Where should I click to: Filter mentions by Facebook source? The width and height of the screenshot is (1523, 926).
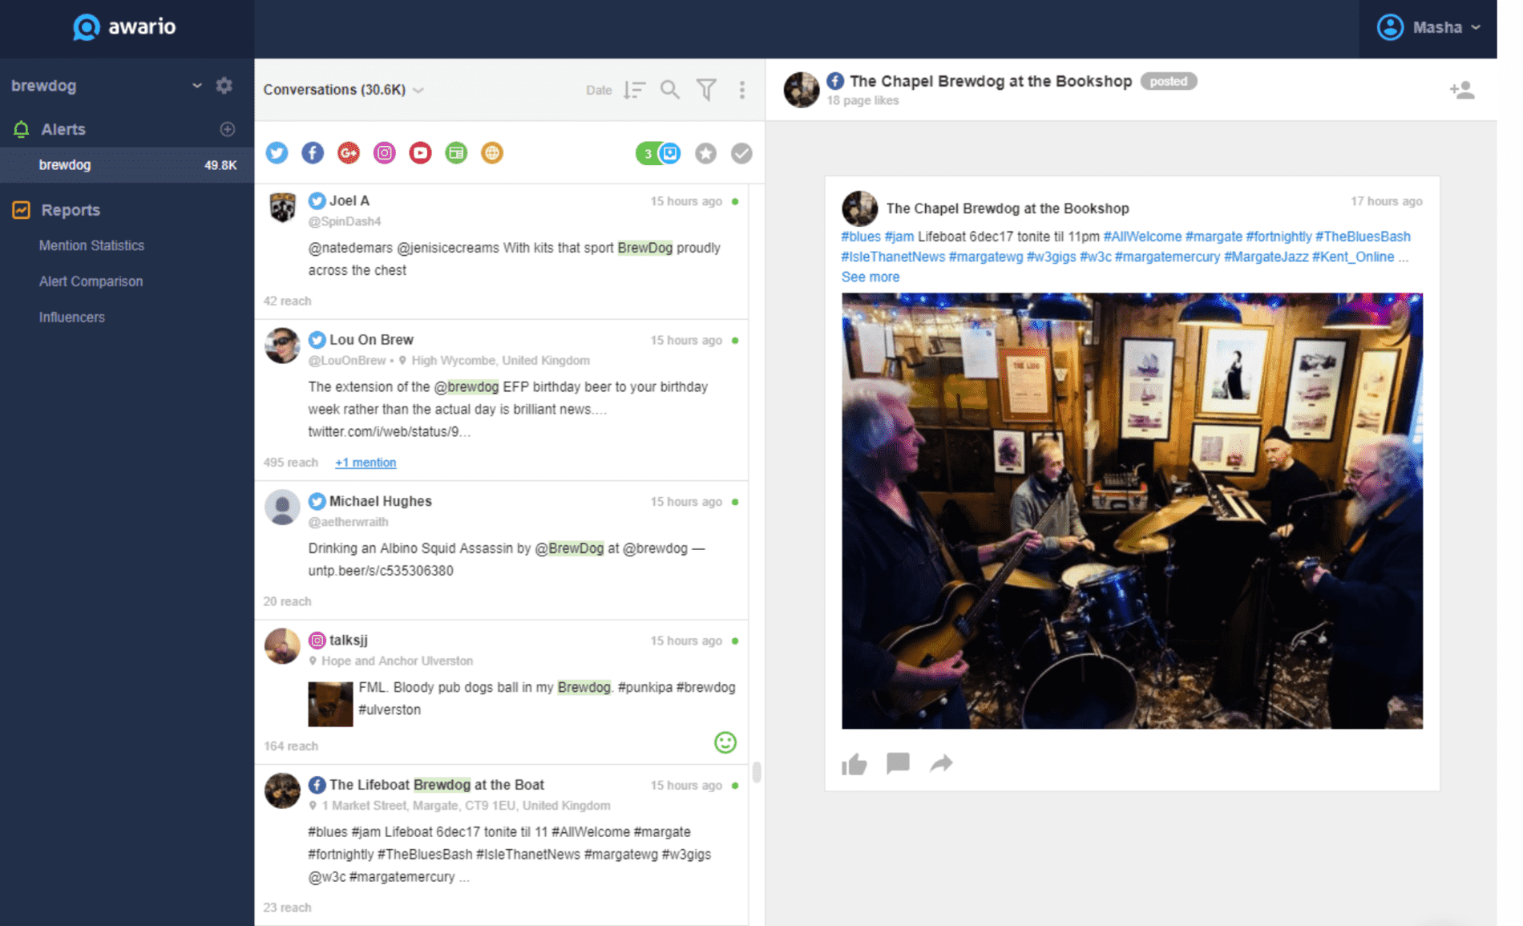coord(312,152)
